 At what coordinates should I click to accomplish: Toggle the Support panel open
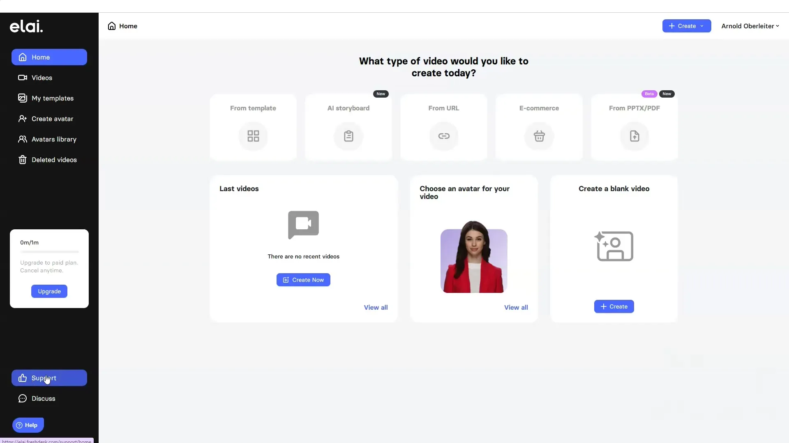coord(49,377)
